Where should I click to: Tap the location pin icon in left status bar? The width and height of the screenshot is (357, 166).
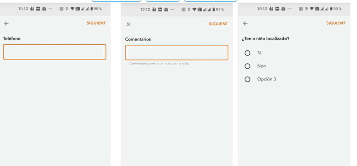(67, 9)
